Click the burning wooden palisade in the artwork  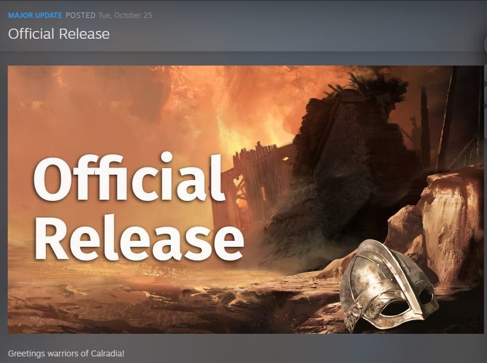pyautogui.click(x=252, y=184)
